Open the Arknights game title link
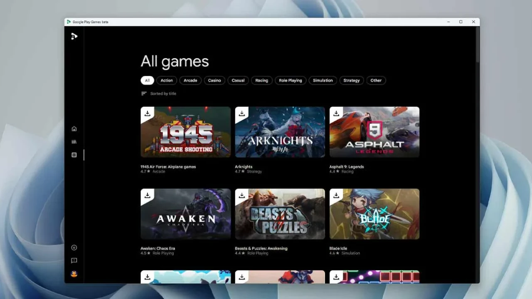 coord(244,167)
